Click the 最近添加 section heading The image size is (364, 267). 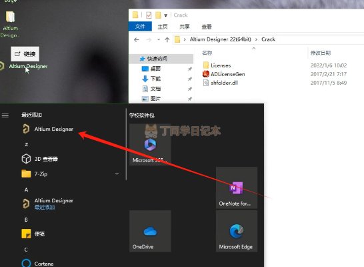tap(31, 115)
